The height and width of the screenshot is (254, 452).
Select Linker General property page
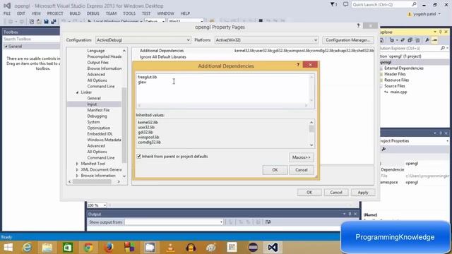click(x=94, y=98)
